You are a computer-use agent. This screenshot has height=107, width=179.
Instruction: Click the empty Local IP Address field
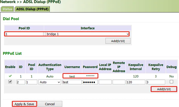[x=105, y=82]
